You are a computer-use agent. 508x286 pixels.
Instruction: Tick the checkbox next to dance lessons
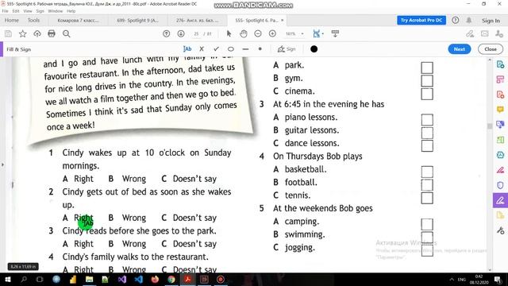tap(427, 146)
